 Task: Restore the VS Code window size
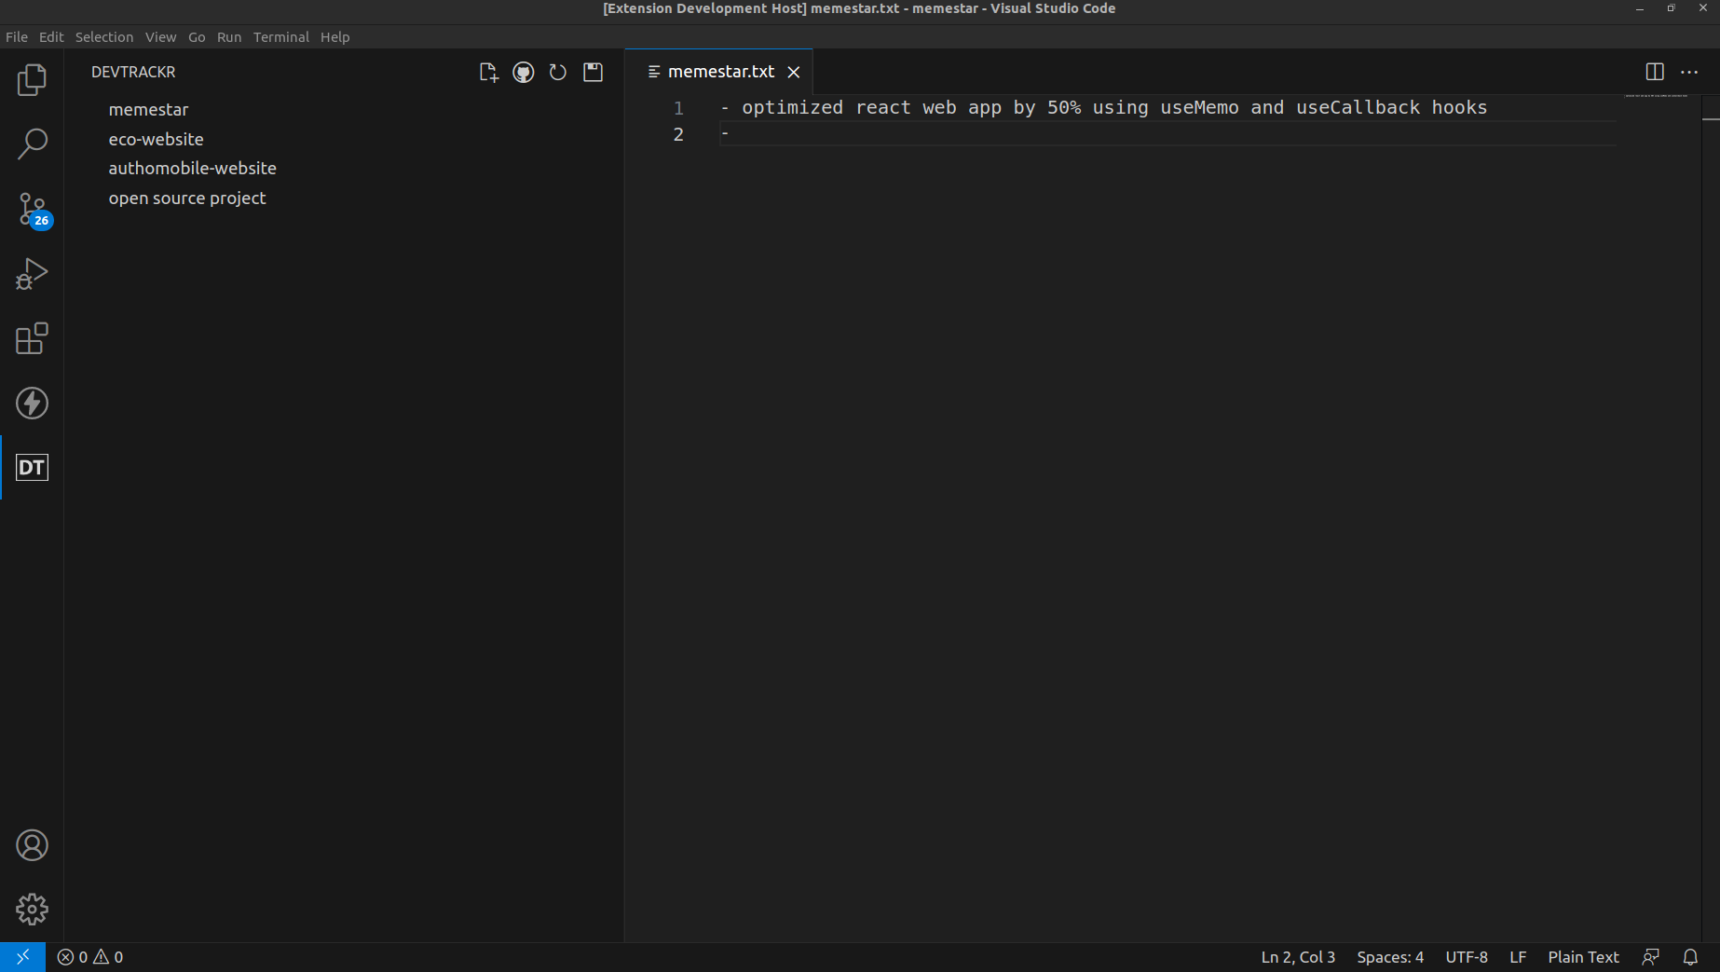[1671, 8]
